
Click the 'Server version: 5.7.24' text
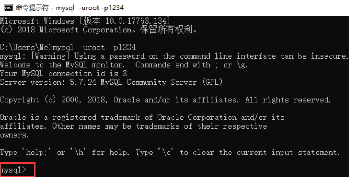click(x=48, y=82)
